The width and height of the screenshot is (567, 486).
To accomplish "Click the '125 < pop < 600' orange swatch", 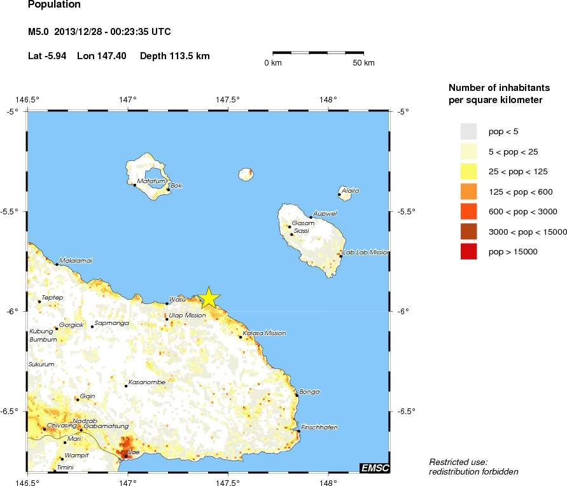I will pos(468,191).
